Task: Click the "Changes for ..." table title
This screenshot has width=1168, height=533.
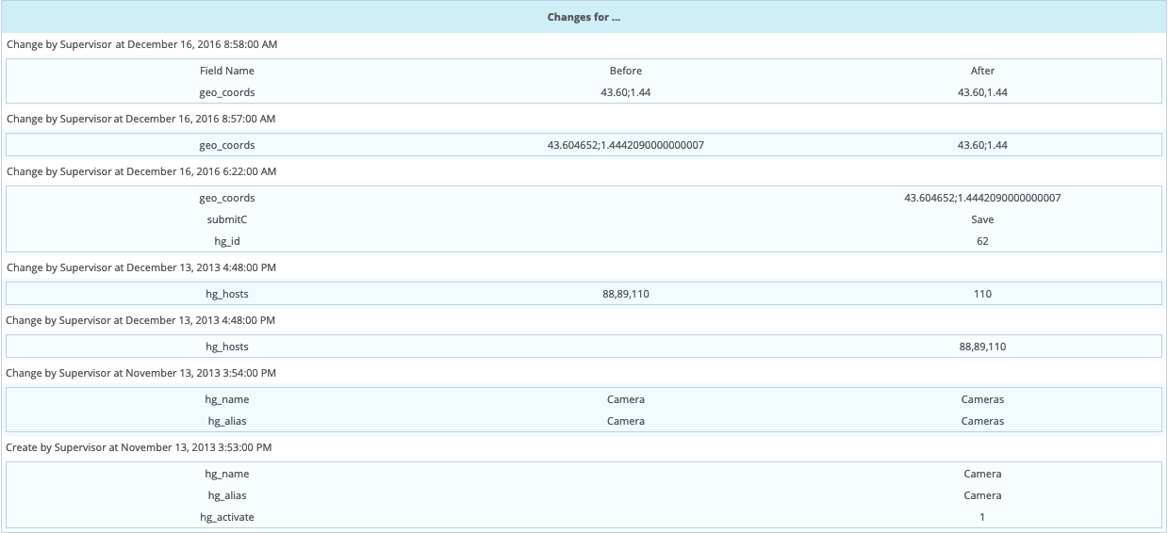Action: (584, 17)
